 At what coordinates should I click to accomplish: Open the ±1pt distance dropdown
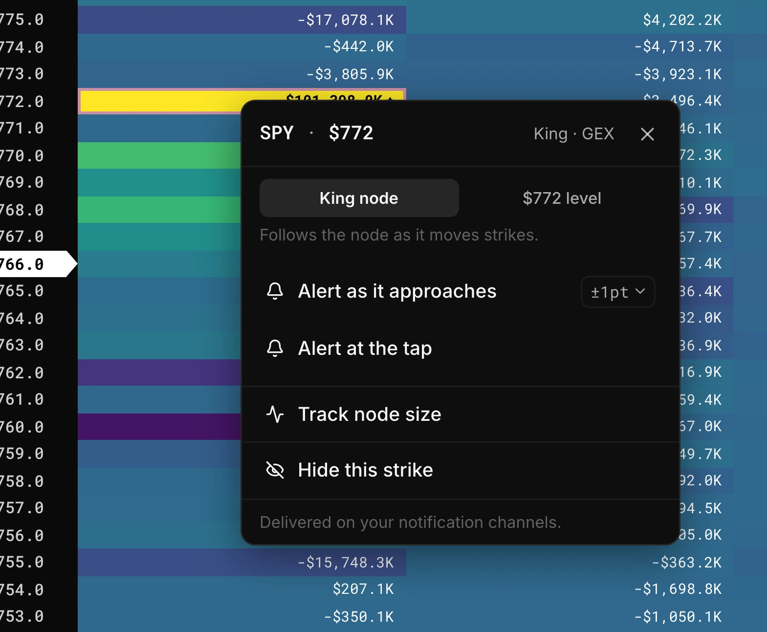point(618,292)
